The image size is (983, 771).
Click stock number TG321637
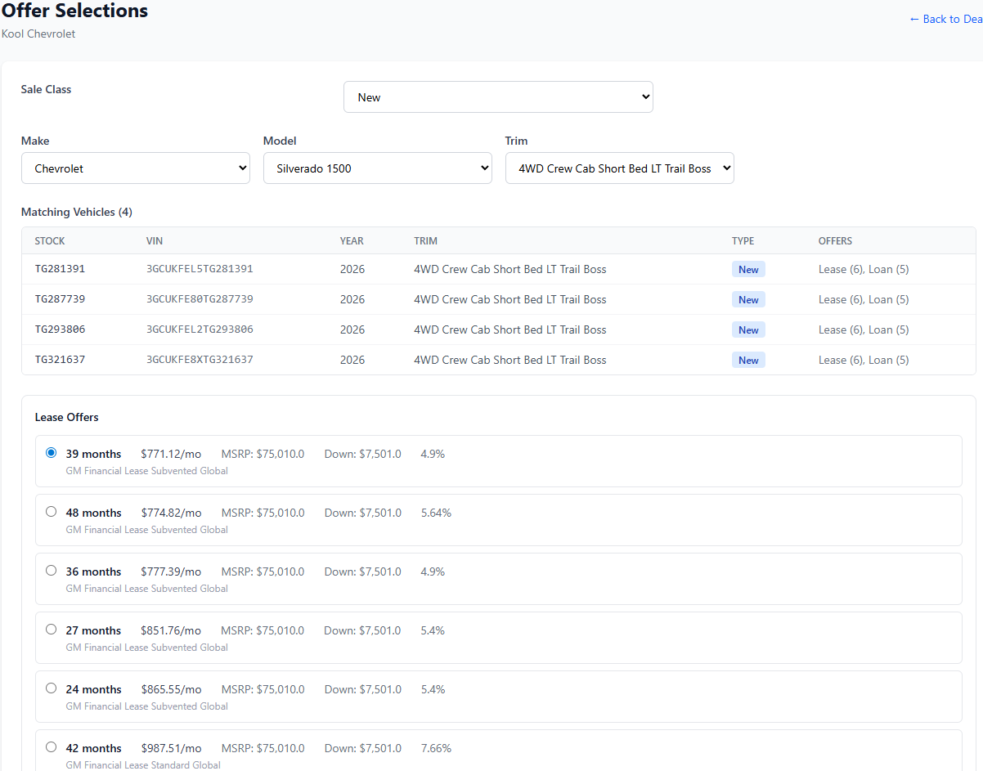[60, 360]
